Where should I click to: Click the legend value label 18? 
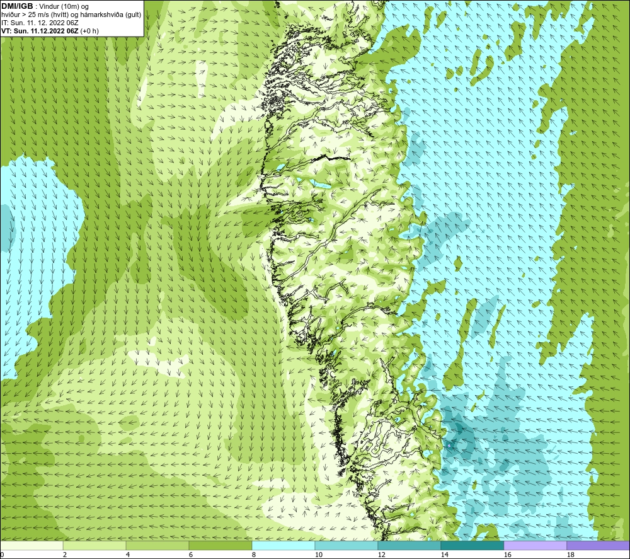tap(570, 555)
